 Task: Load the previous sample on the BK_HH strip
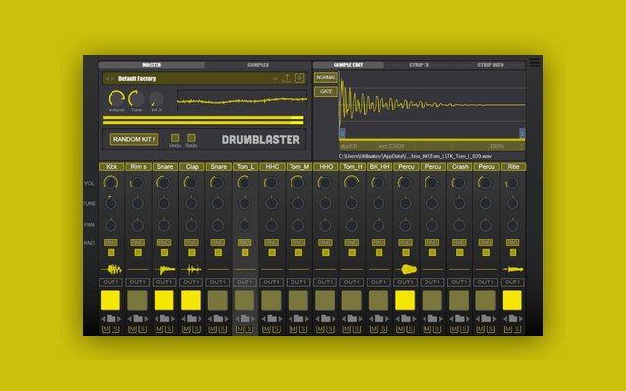tap(371, 319)
